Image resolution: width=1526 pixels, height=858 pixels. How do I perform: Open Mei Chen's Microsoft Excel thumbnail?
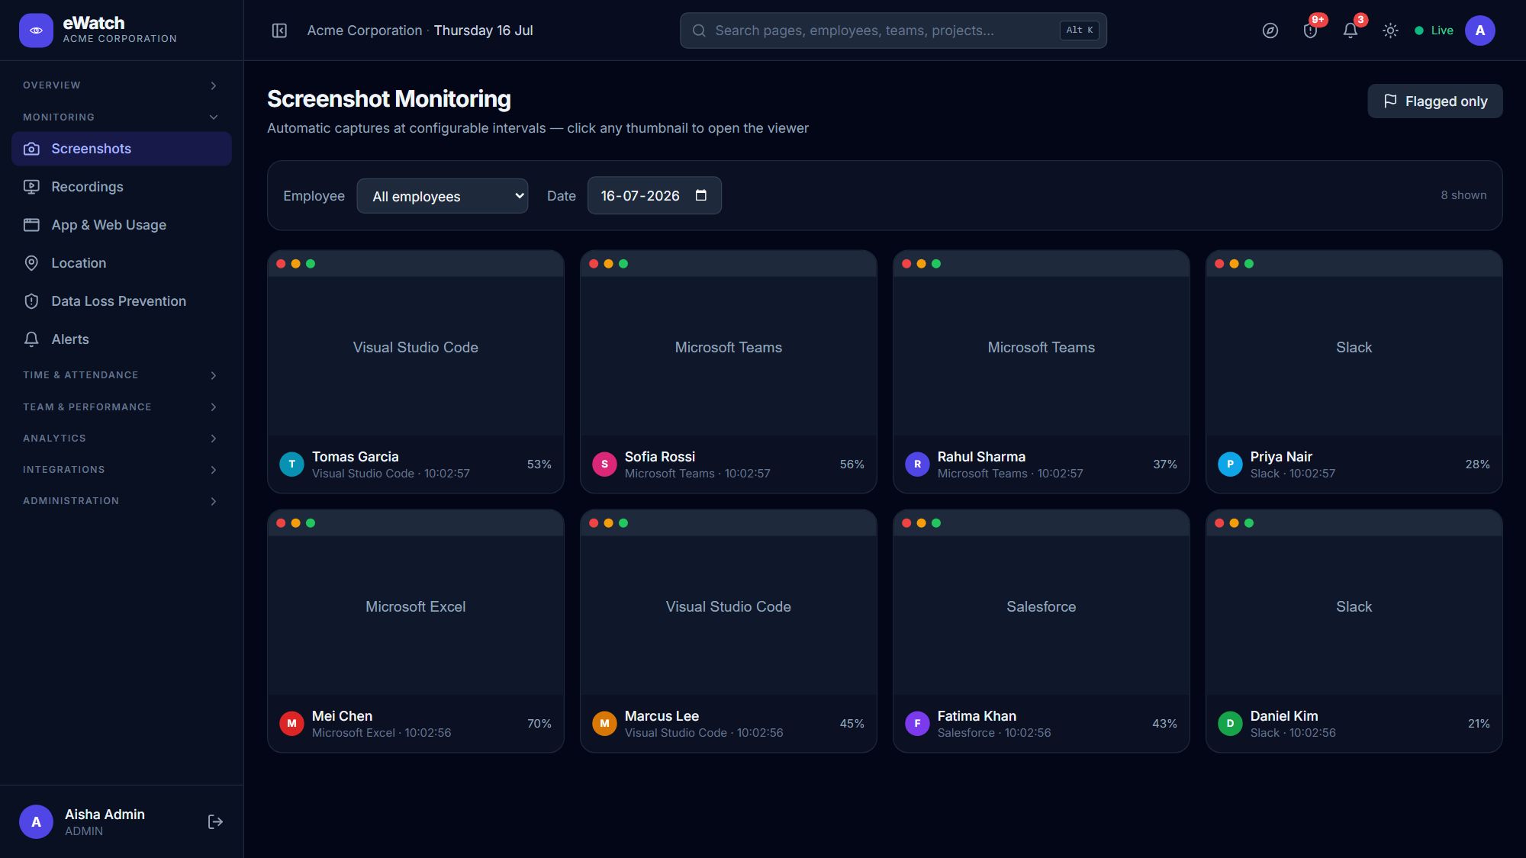[x=416, y=603]
